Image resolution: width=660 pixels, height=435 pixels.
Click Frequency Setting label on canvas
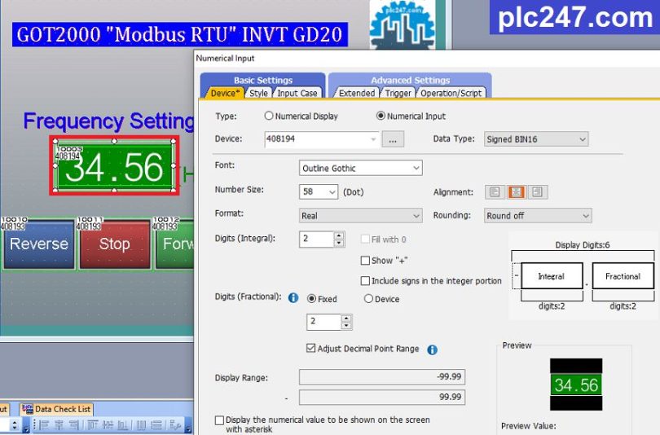coord(108,121)
